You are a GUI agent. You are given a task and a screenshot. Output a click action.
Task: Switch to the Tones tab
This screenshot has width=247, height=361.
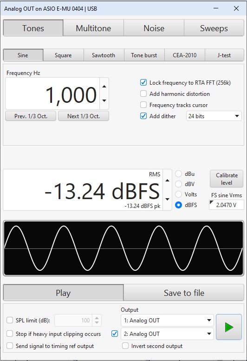click(33, 28)
